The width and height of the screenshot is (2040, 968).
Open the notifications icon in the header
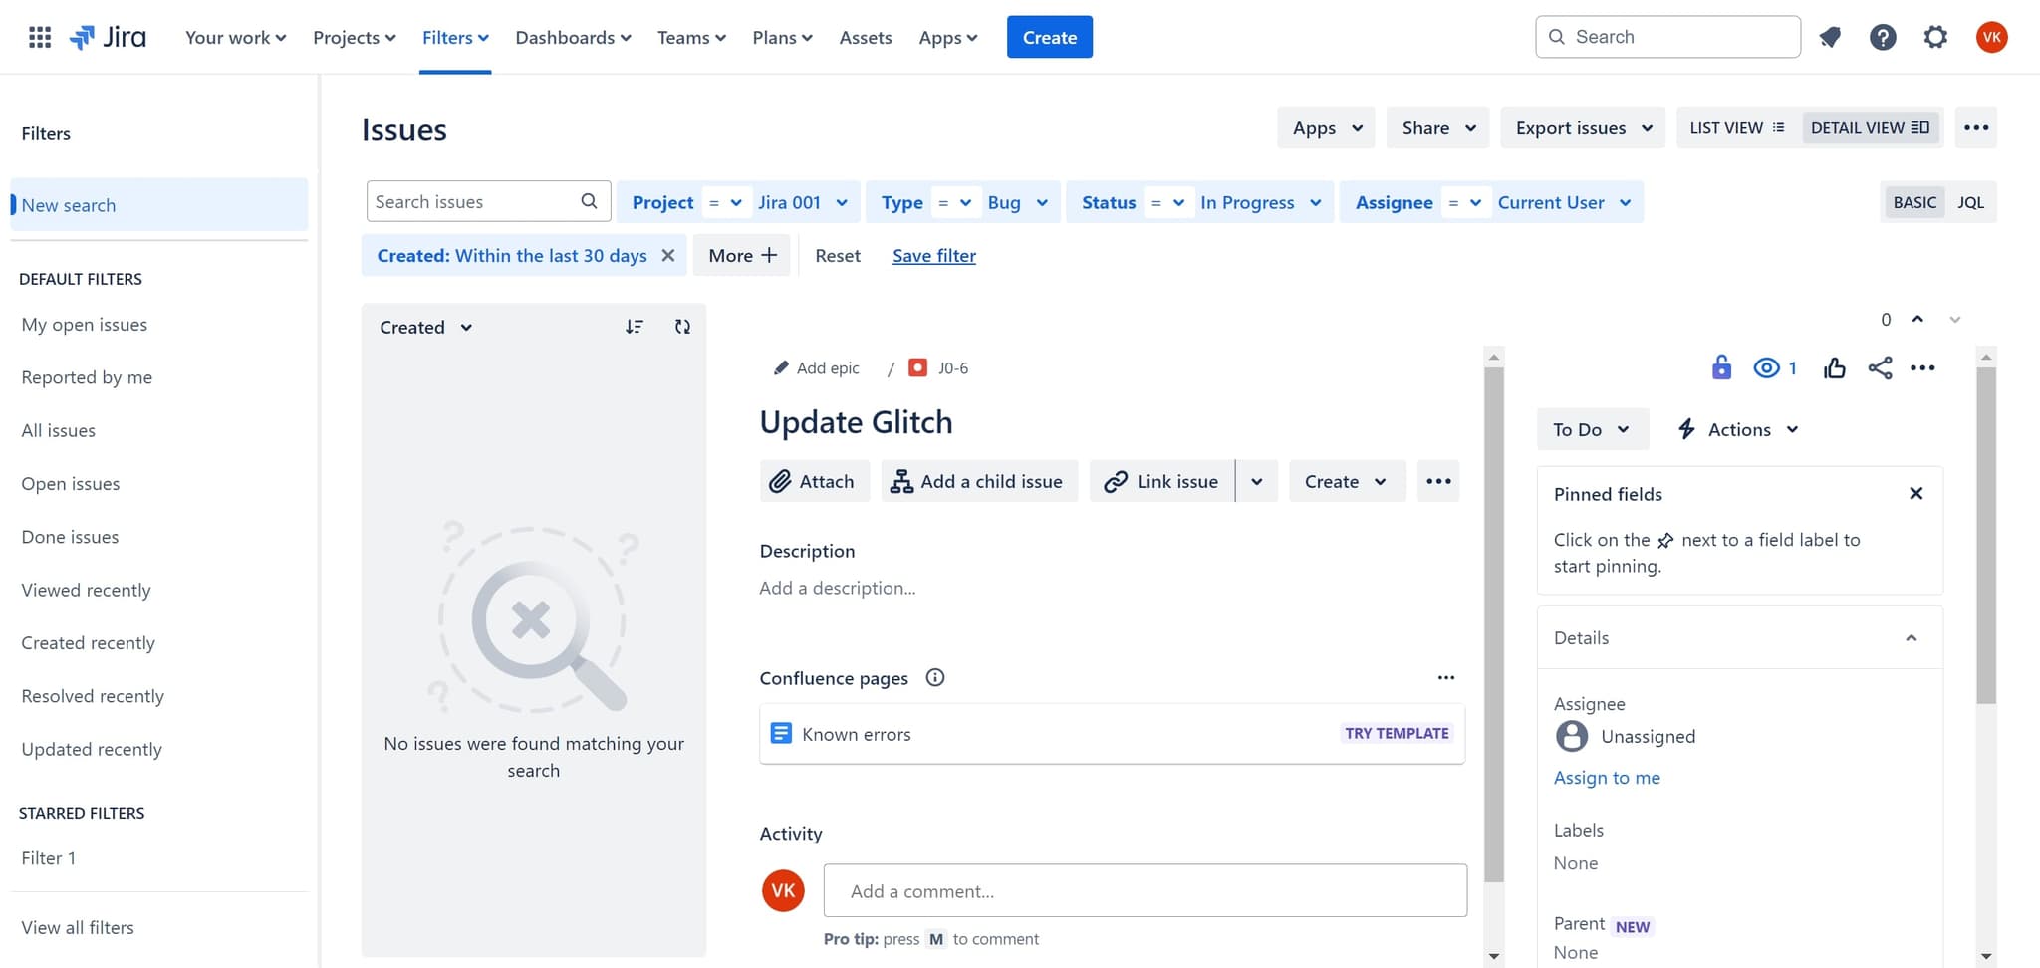click(x=1830, y=38)
